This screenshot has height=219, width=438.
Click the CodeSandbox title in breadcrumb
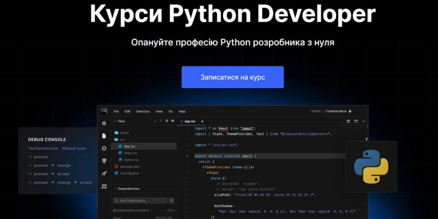tap(336, 111)
